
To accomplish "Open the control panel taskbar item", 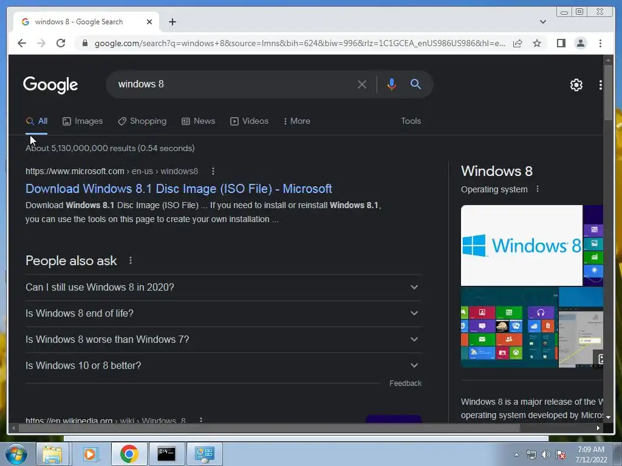I will coord(204,454).
